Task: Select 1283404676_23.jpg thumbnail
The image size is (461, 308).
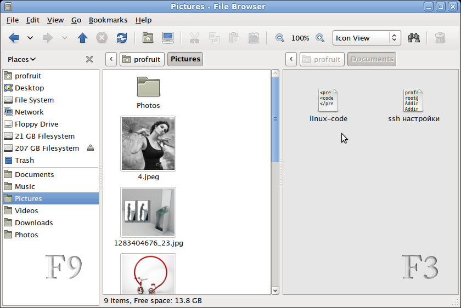Action: pos(148,212)
